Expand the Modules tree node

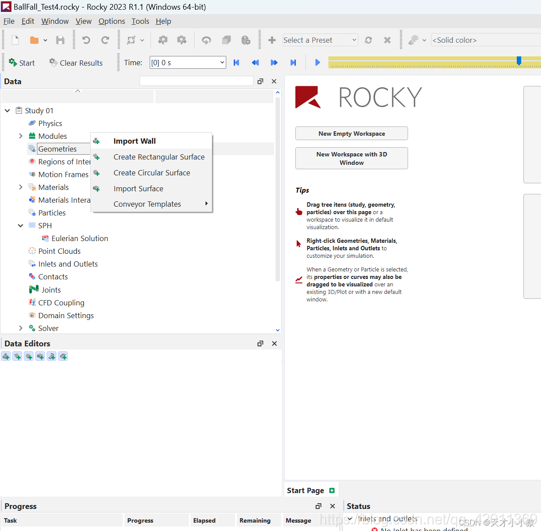point(20,136)
